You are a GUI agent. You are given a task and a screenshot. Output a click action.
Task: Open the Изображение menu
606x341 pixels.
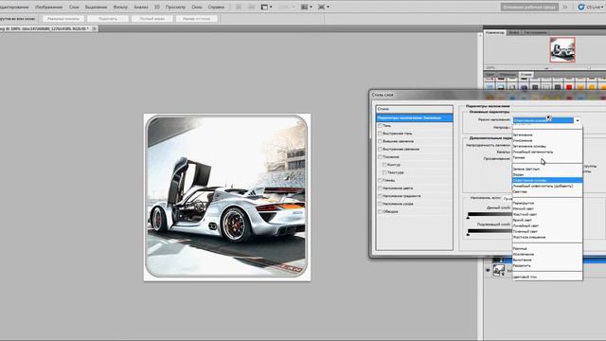48,7
